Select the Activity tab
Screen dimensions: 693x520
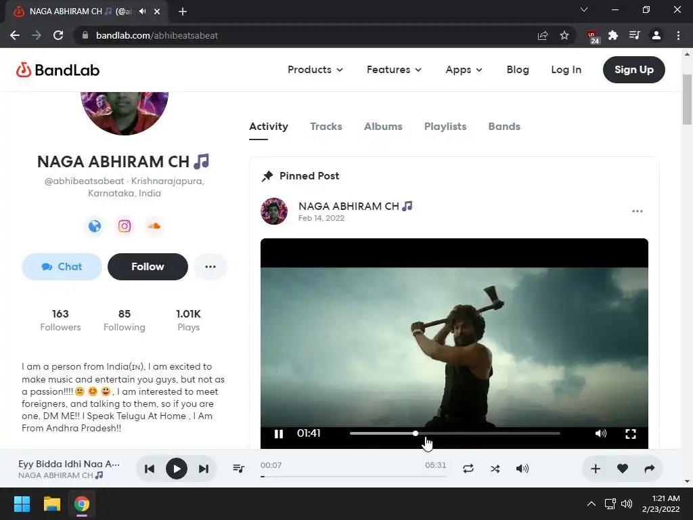click(x=268, y=127)
